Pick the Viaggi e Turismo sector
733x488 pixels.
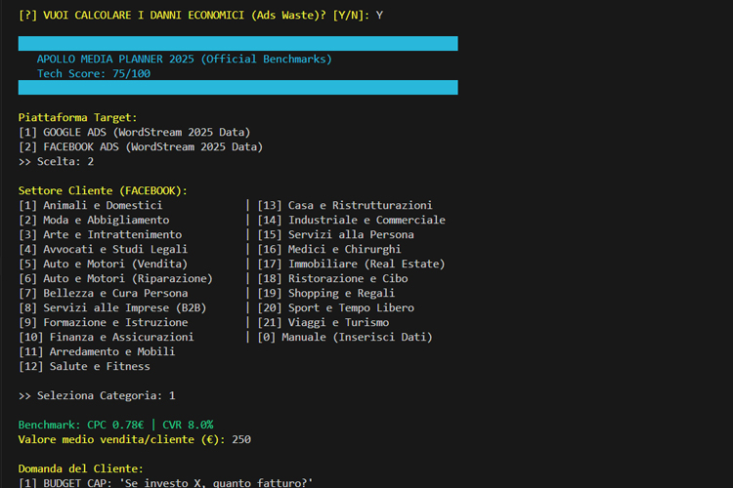323,322
